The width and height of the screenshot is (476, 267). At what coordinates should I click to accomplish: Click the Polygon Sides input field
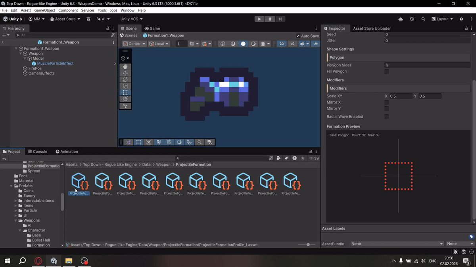(x=427, y=65)
